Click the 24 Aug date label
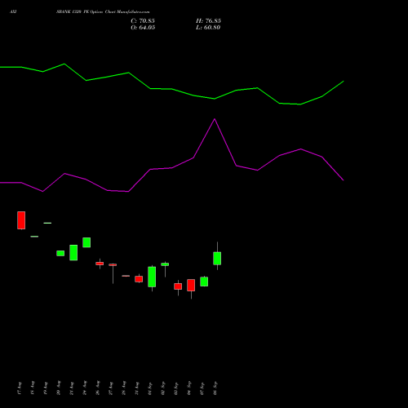This screenshot has width=408, height=408. coord(85,388)
